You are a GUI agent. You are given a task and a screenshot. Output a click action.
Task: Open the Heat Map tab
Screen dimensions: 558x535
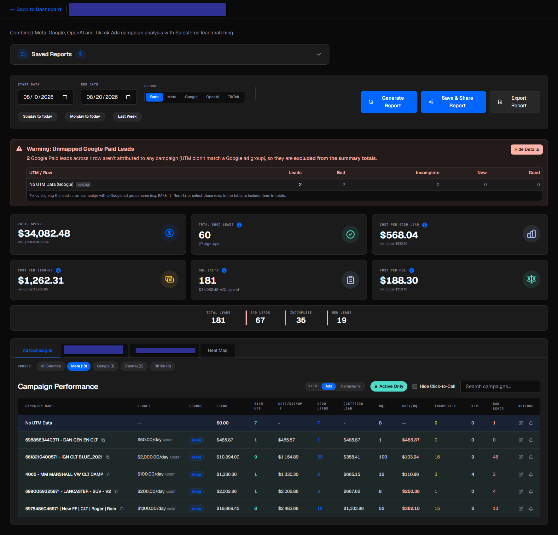click(x=218, y=350)
